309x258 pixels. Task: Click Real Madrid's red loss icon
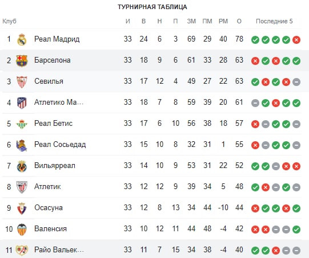click(296, 40)
